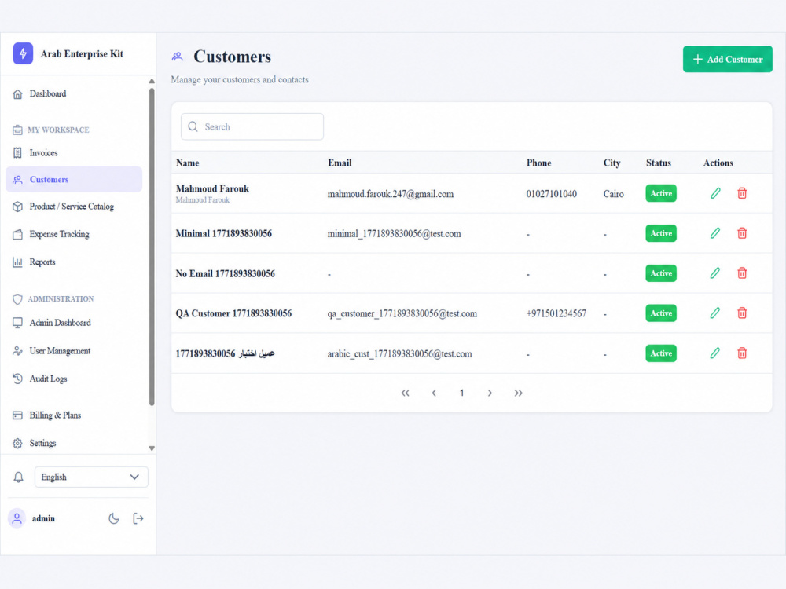
Task: Click the admin username label
Action: (43, 518)
